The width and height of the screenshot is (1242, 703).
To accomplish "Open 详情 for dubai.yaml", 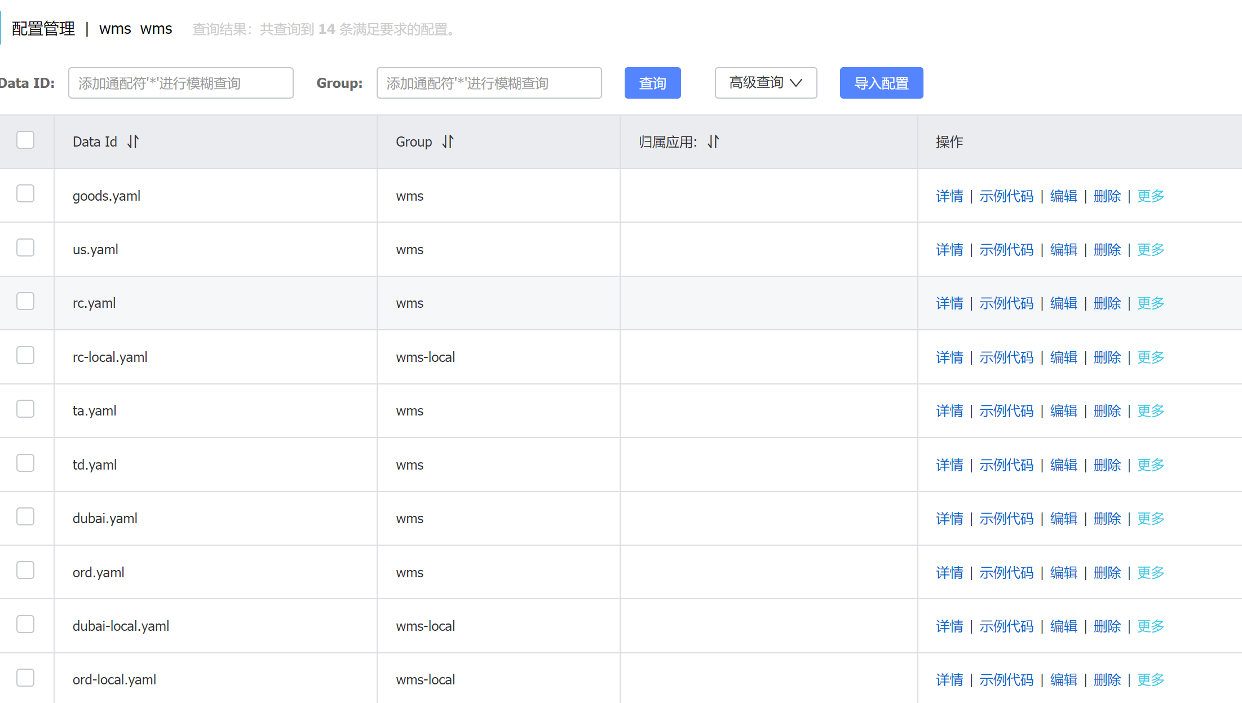I will 950,519.
